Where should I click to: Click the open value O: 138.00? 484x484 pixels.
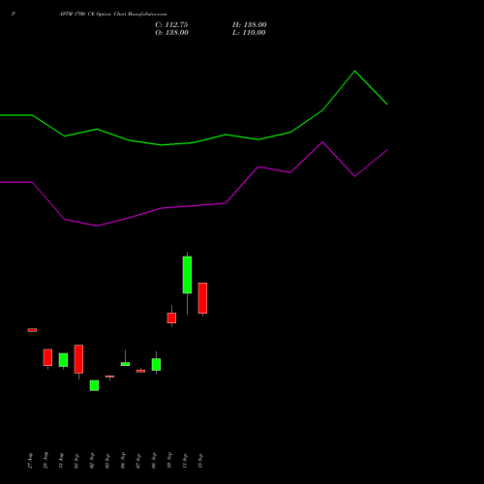pyautogui.click(x=171, y=33)
